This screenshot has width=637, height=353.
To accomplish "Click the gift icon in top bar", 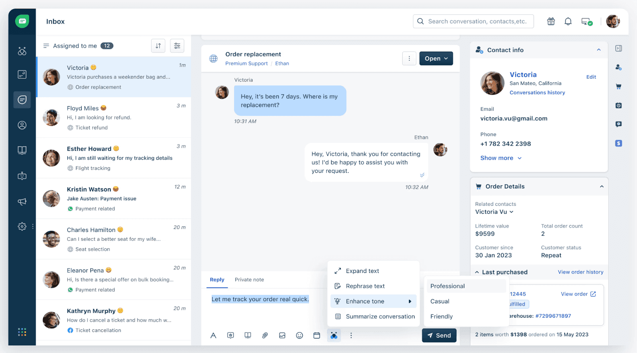I will [551, 21].
